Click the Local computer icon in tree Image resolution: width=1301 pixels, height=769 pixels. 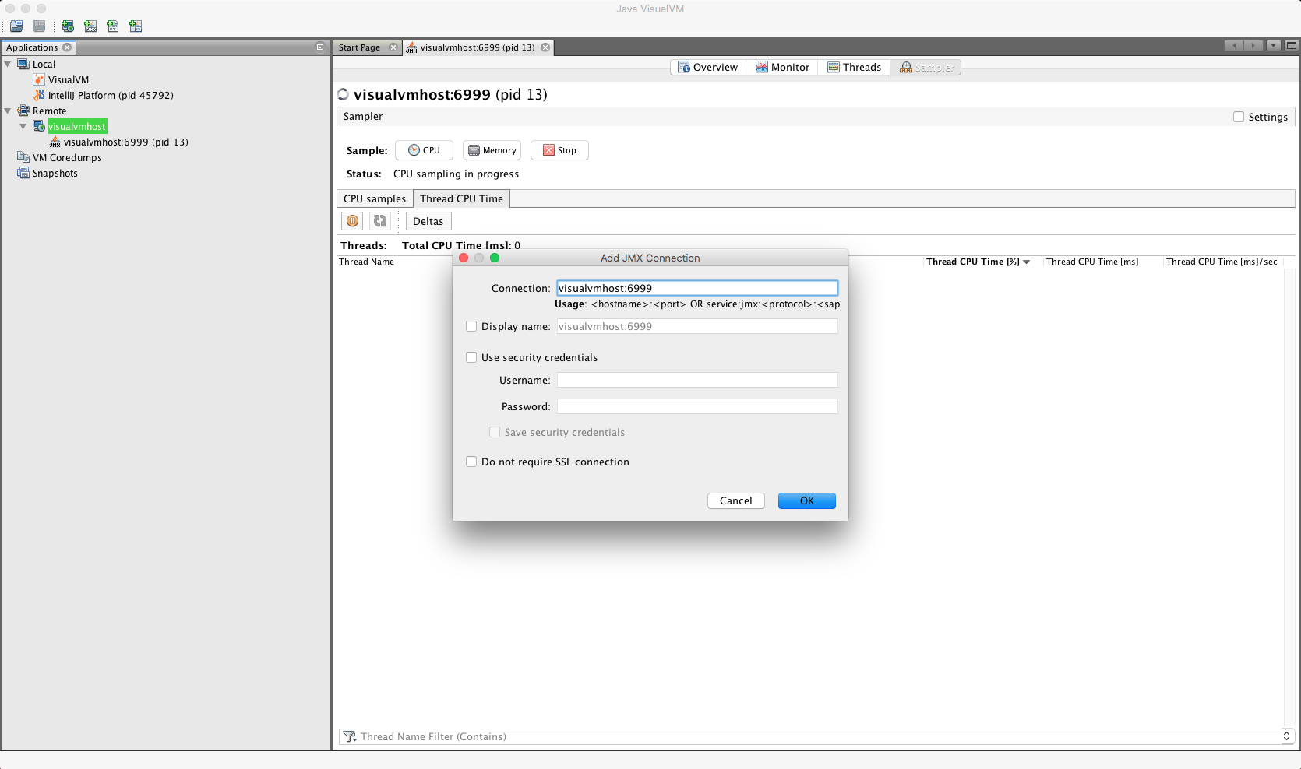click(23, 64)
